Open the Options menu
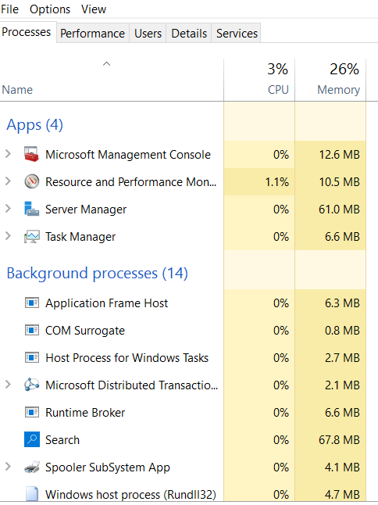 pos(50,9)
